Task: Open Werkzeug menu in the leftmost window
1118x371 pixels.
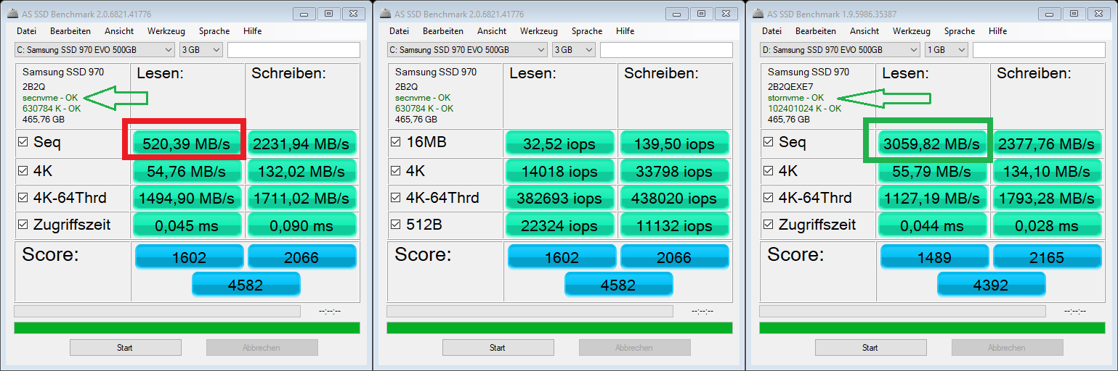Action: [x=166, y=31]
